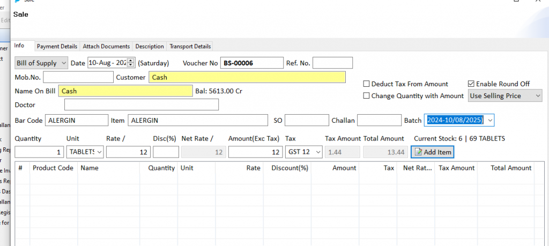Click the Add Item button
This screenshot has height=246, width=549.
point(433,152)
